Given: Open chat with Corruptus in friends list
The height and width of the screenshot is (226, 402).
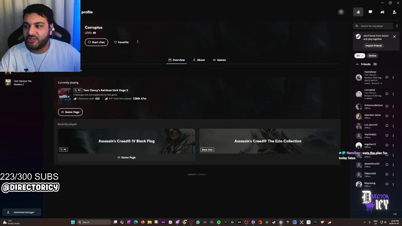Looking at the screenshot, I should (387, 94).
